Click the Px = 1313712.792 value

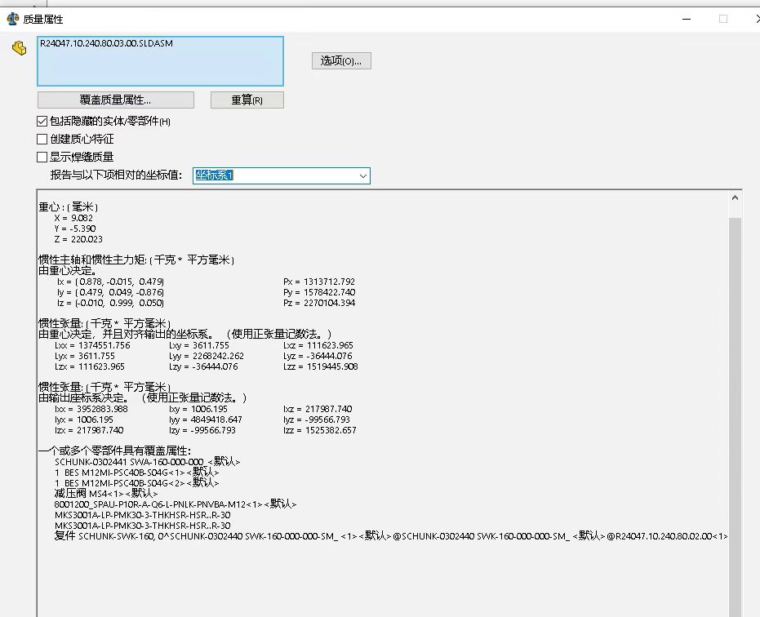coord(319,282)
